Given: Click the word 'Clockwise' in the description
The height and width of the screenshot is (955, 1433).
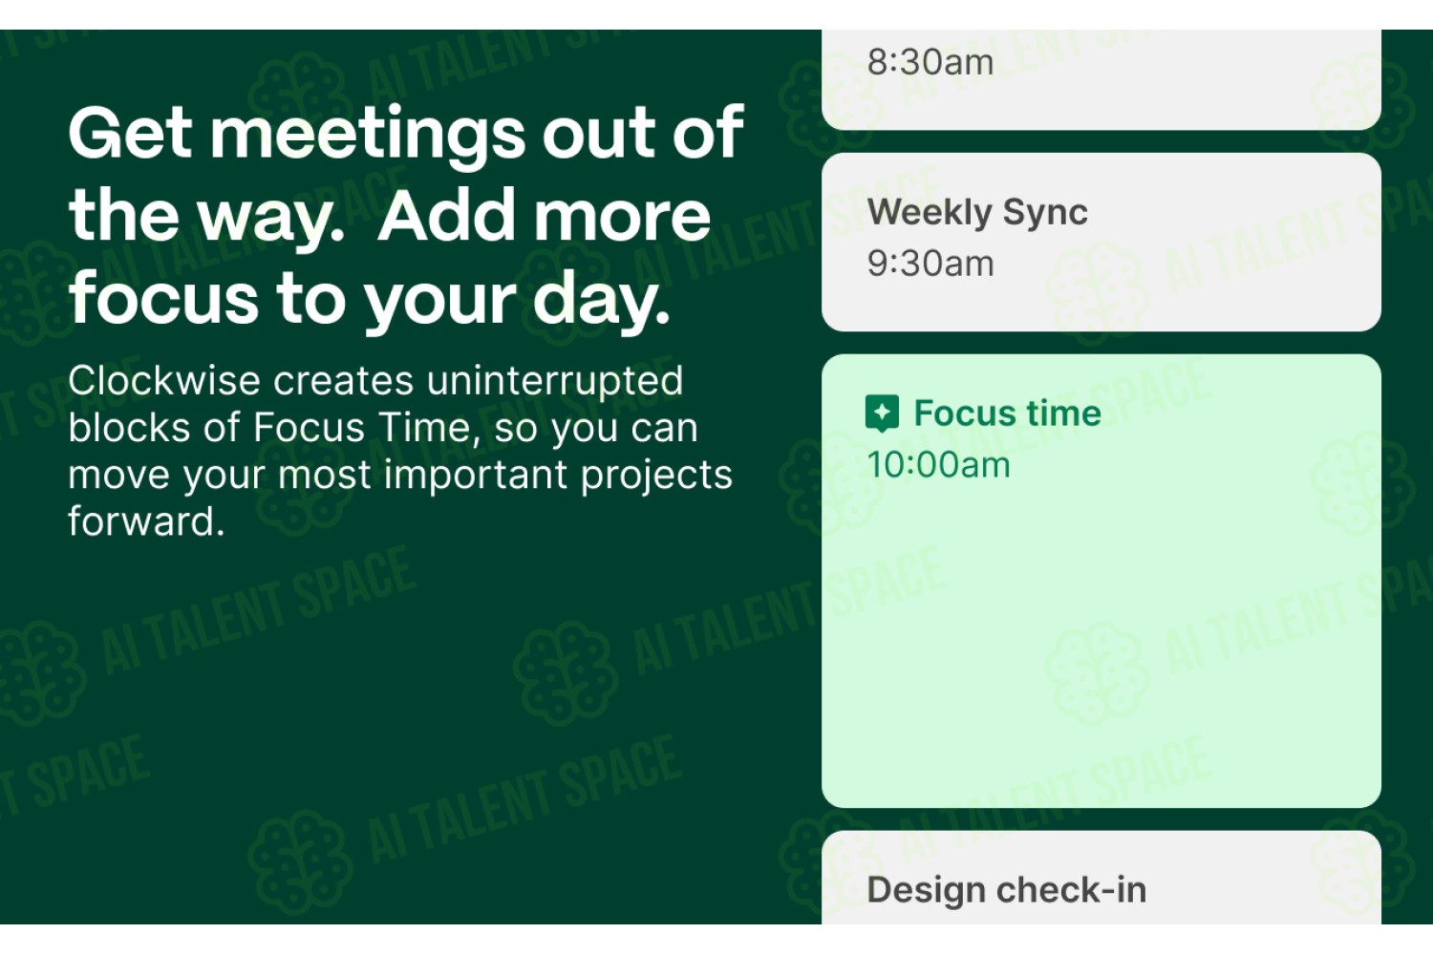Looking at the screenshot, I should [x=164, y=380].
